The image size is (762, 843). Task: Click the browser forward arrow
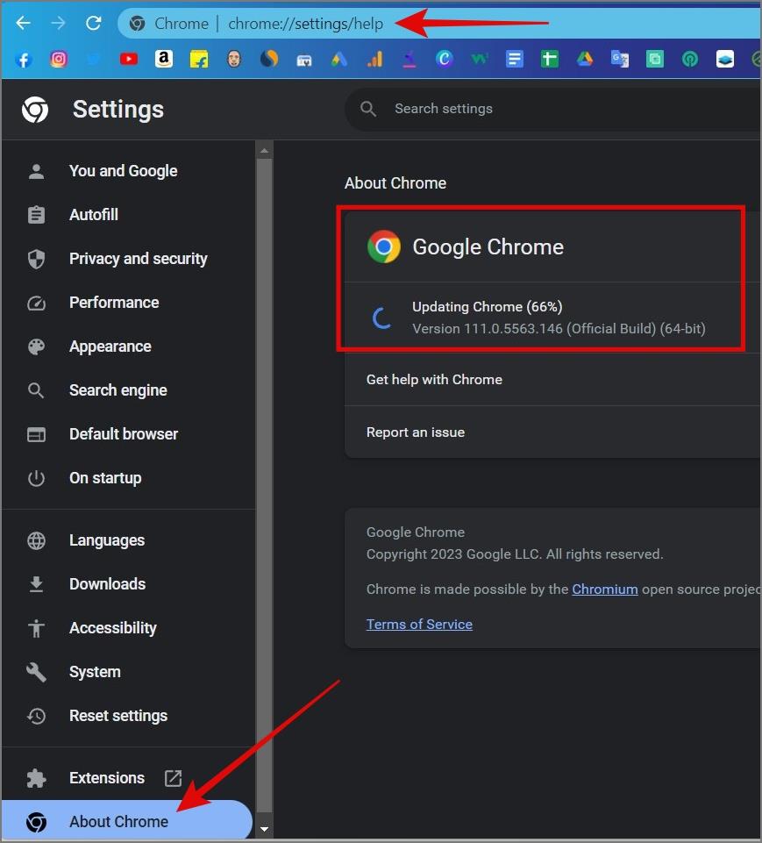(58, 23)
